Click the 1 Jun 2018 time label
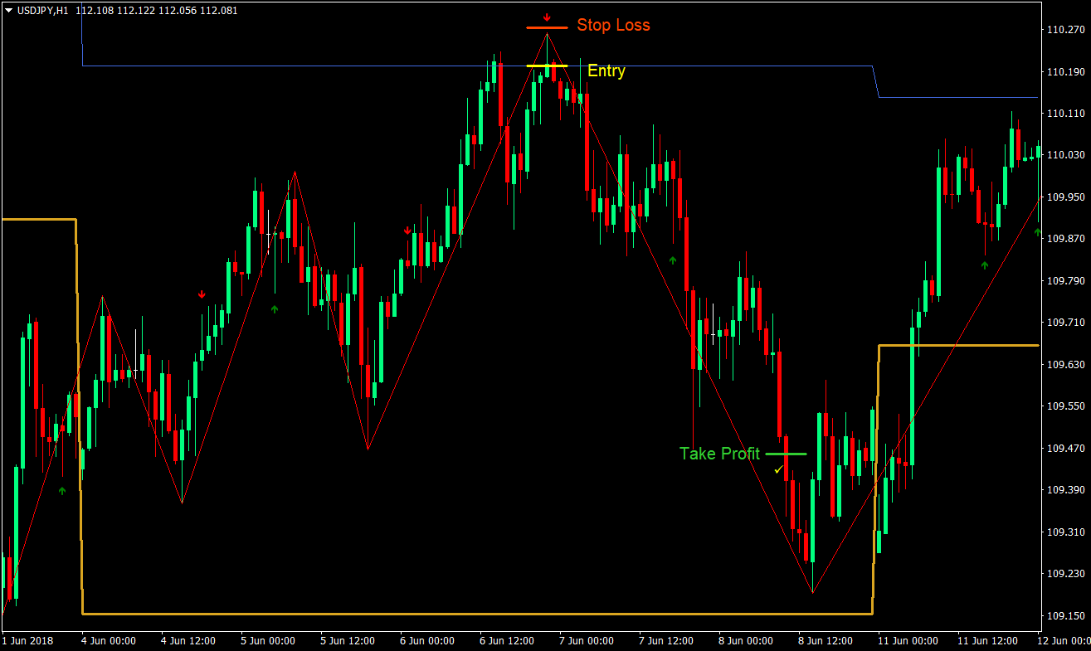Screen dimensions: 1091x651 (26, 641)
